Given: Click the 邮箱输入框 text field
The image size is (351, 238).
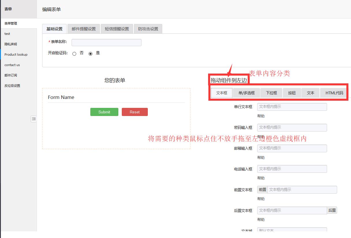Looking at the screenshot, I should [x=292, y=148].
